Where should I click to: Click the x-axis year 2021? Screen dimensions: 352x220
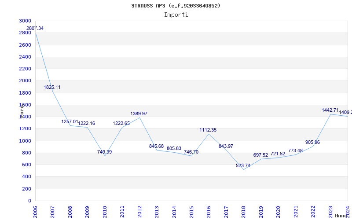click(x=296, y=212)
